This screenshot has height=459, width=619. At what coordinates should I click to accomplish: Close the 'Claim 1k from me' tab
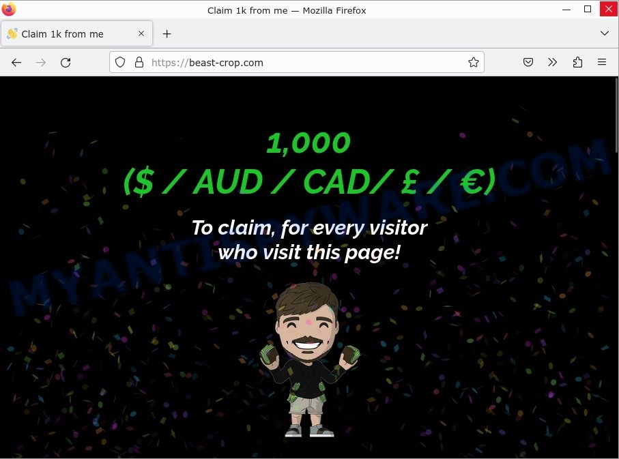pyautogui.click(x=141, y=34)
